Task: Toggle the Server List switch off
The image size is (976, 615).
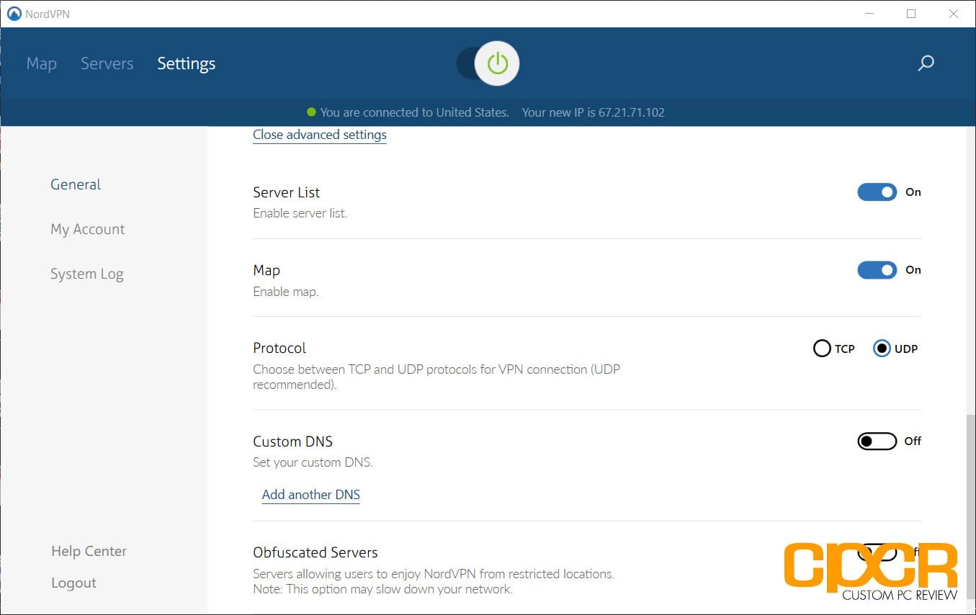Action: [x=877, y=192]
